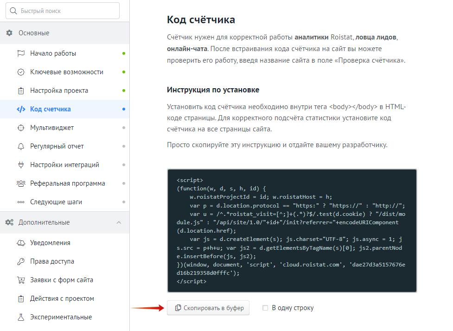Image resolution: width=453 pixels, height=331 pixels.
Task: Click the bold text ловца лидов
Action: click(x=376, y=37)
